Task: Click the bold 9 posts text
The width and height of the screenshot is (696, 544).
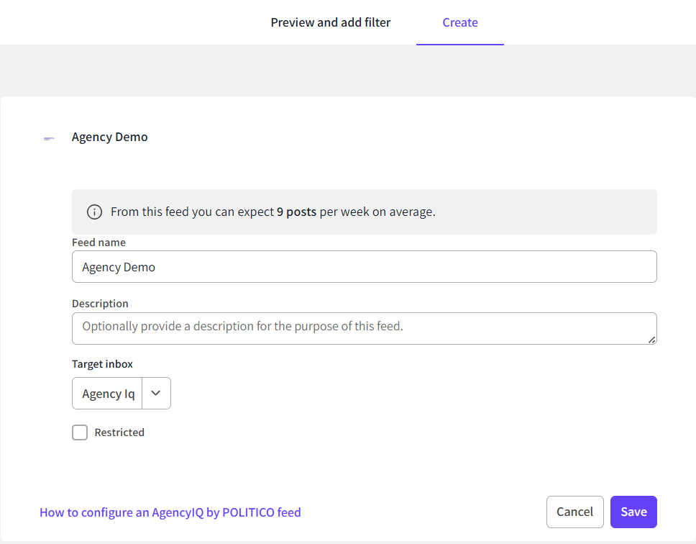Action: 296,212
